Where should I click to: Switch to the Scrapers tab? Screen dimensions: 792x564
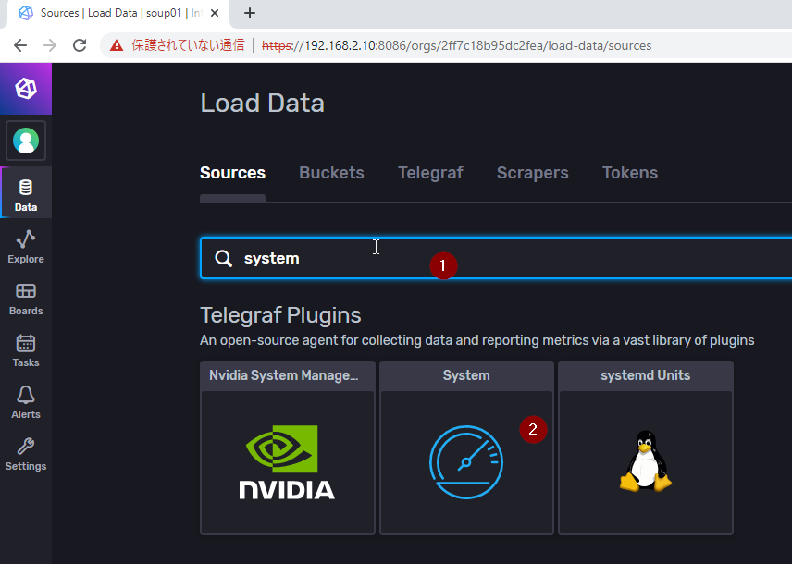click(x=532, y=173)
